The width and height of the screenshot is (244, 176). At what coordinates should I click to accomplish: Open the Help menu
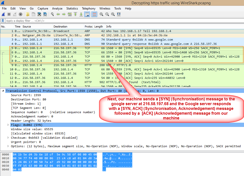tap(128, 9)
